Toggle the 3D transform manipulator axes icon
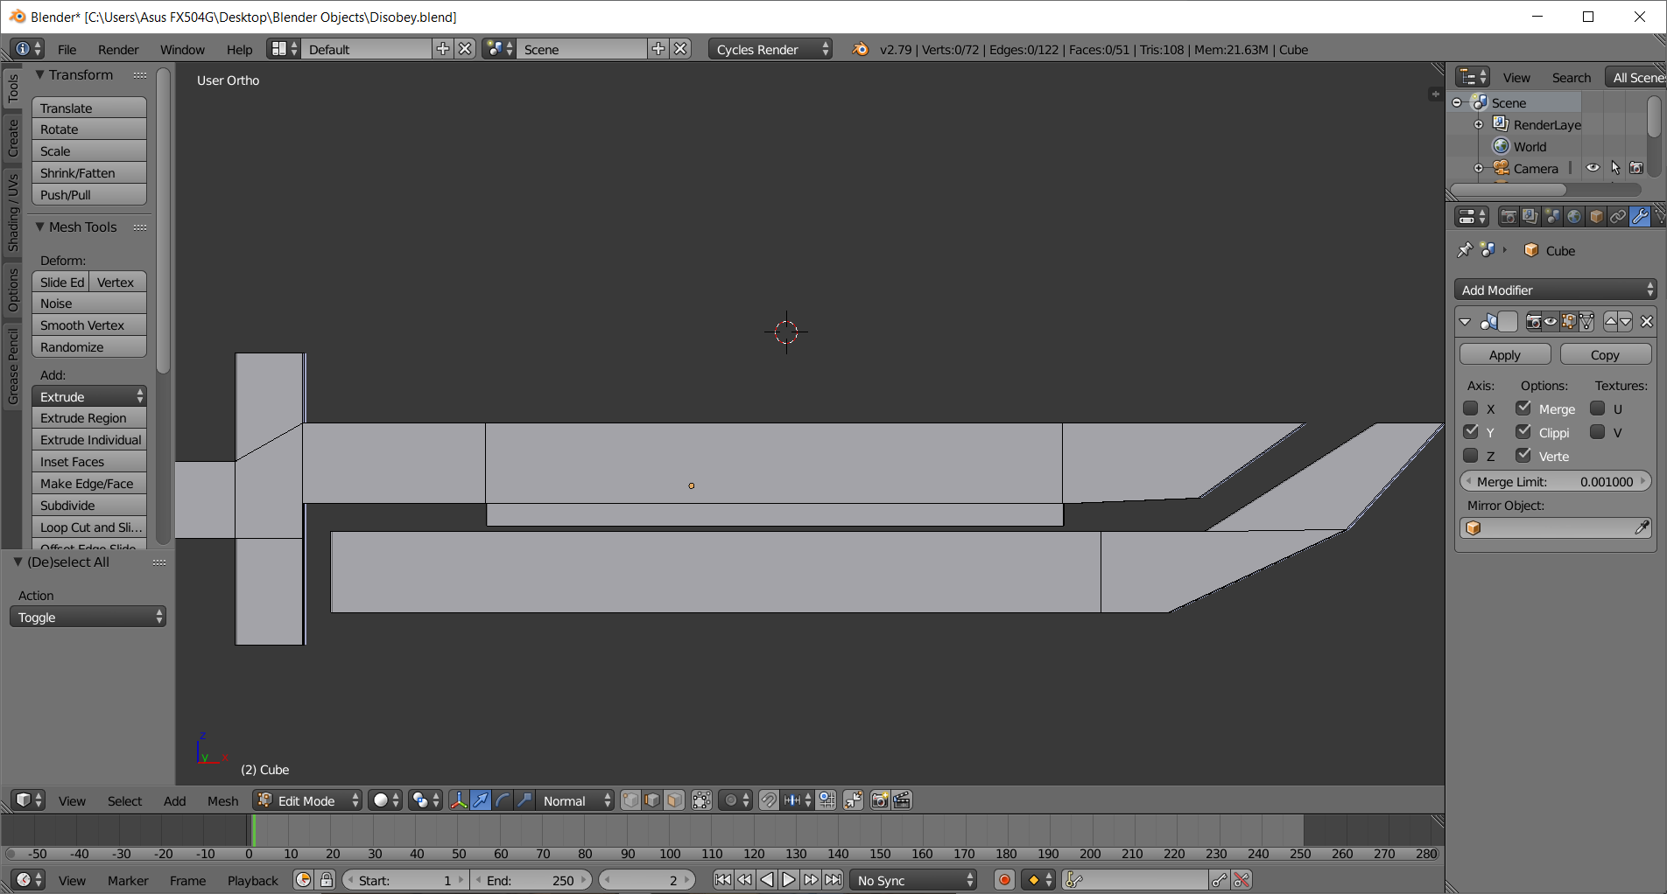The width and height of the screenshot is (1667, 894). (458, 800)
